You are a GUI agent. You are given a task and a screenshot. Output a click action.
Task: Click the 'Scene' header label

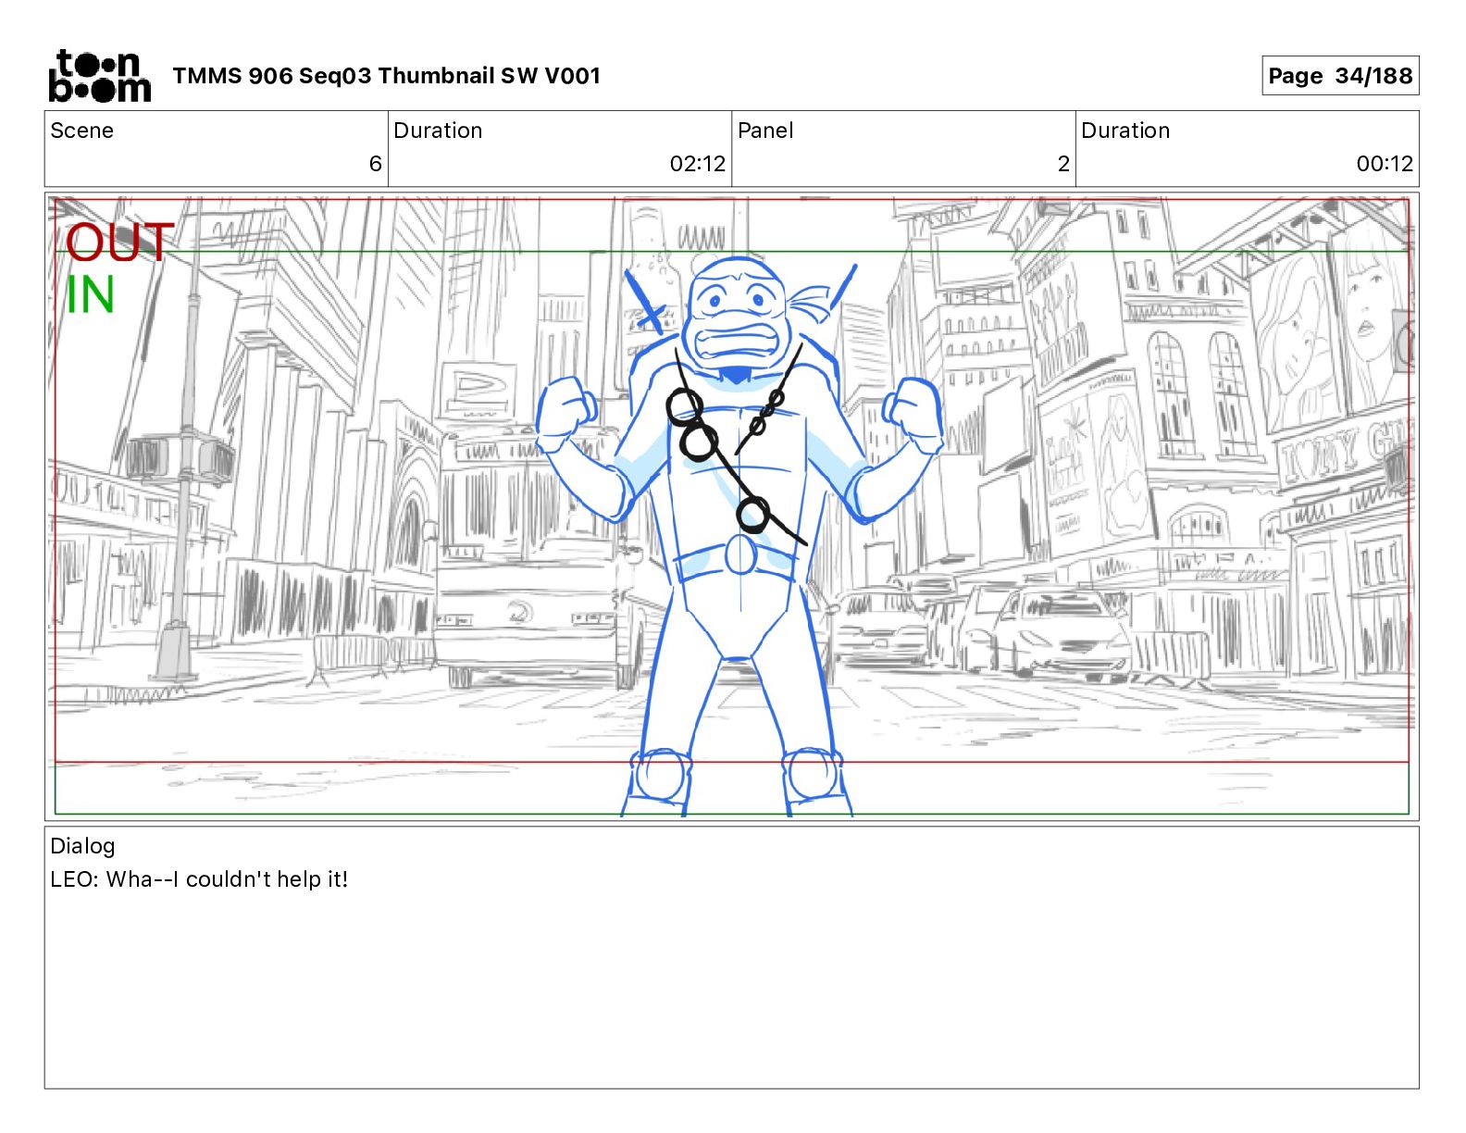[82, 131]
